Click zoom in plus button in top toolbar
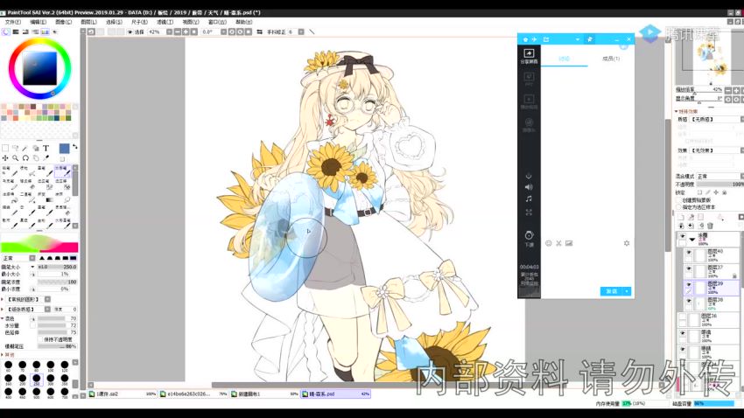 [x=186, y=31]
